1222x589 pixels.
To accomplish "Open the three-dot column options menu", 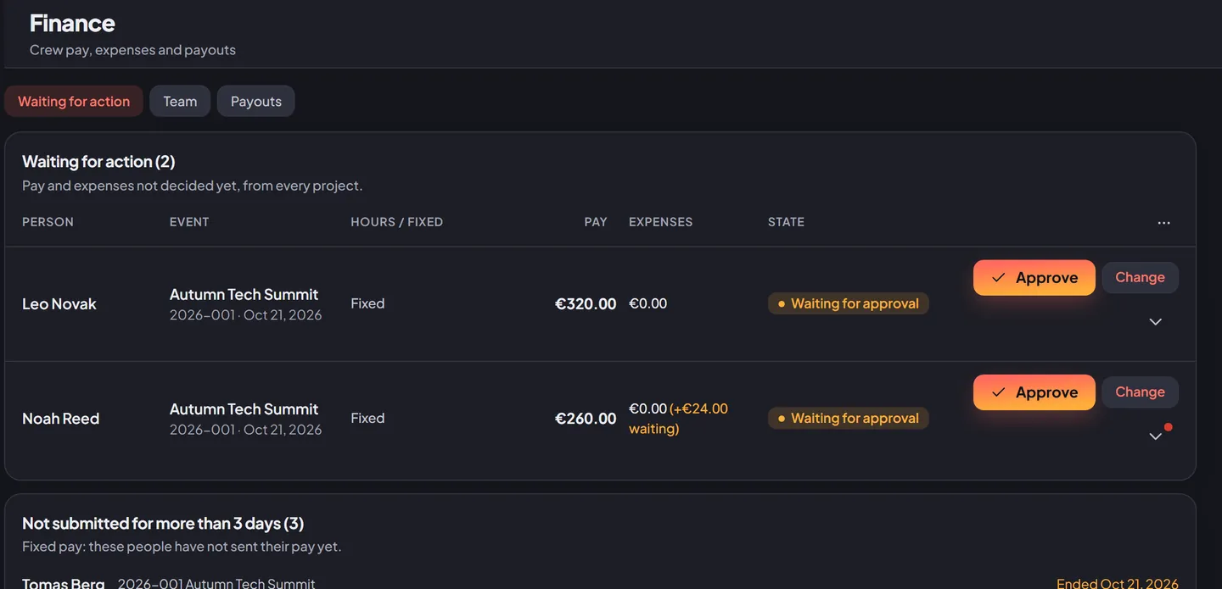I will click(x=1163, y=223).
